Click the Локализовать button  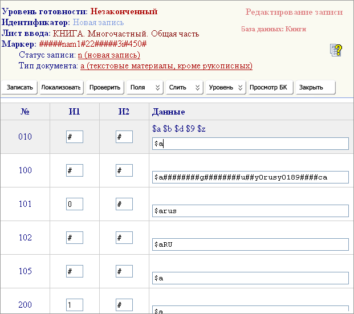pyautogui.click(x=62, y=87)
